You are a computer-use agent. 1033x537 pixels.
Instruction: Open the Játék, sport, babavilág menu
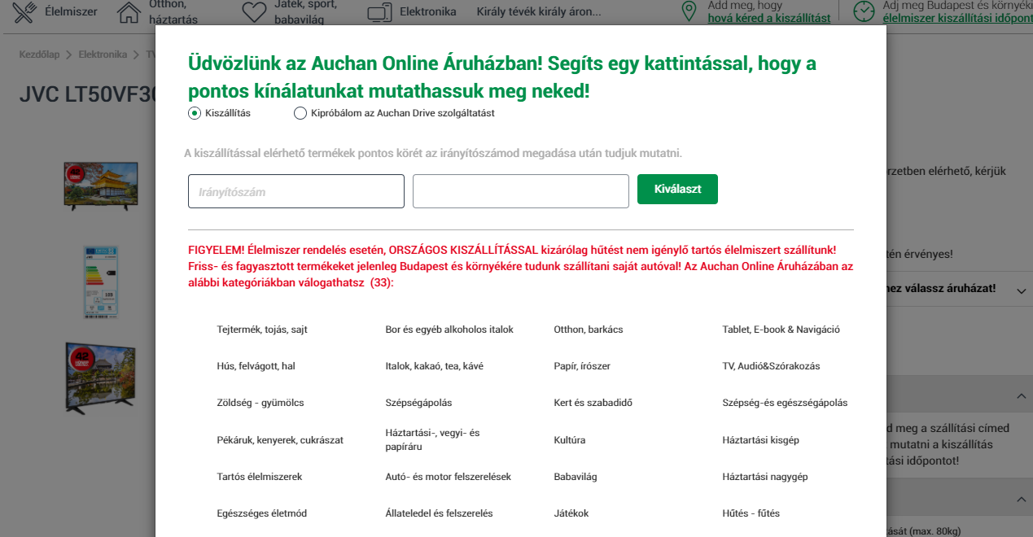(x=305, y=12)
